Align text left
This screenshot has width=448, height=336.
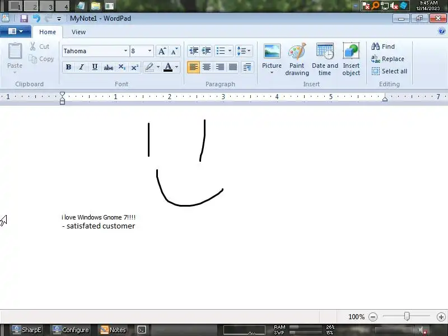(x=193, y=67)
